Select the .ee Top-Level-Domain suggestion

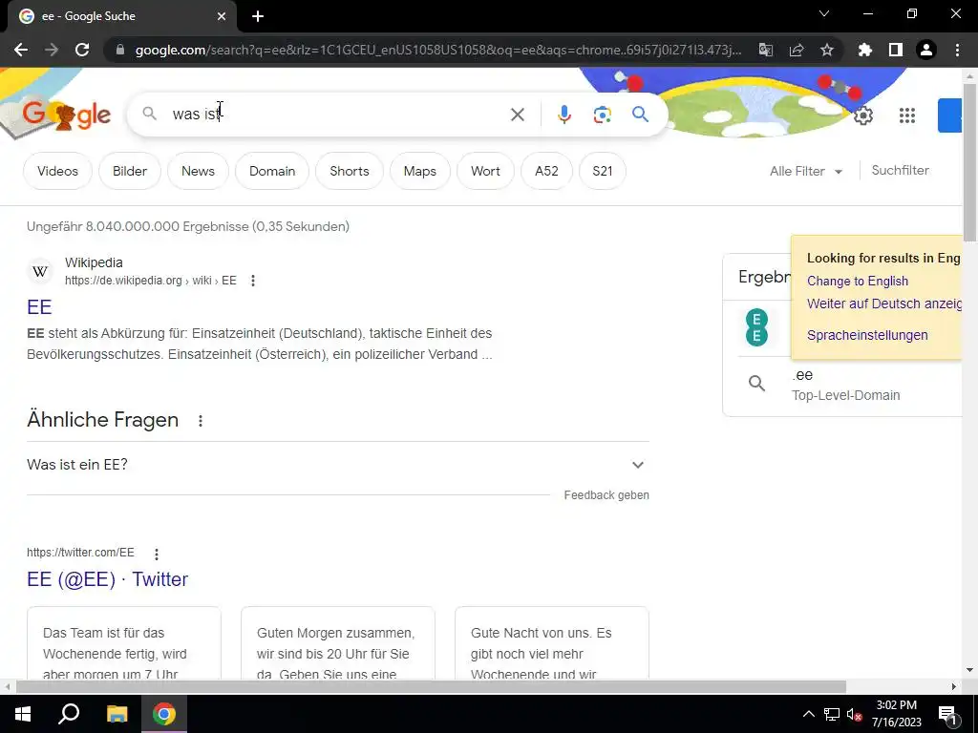pos(845,385)
